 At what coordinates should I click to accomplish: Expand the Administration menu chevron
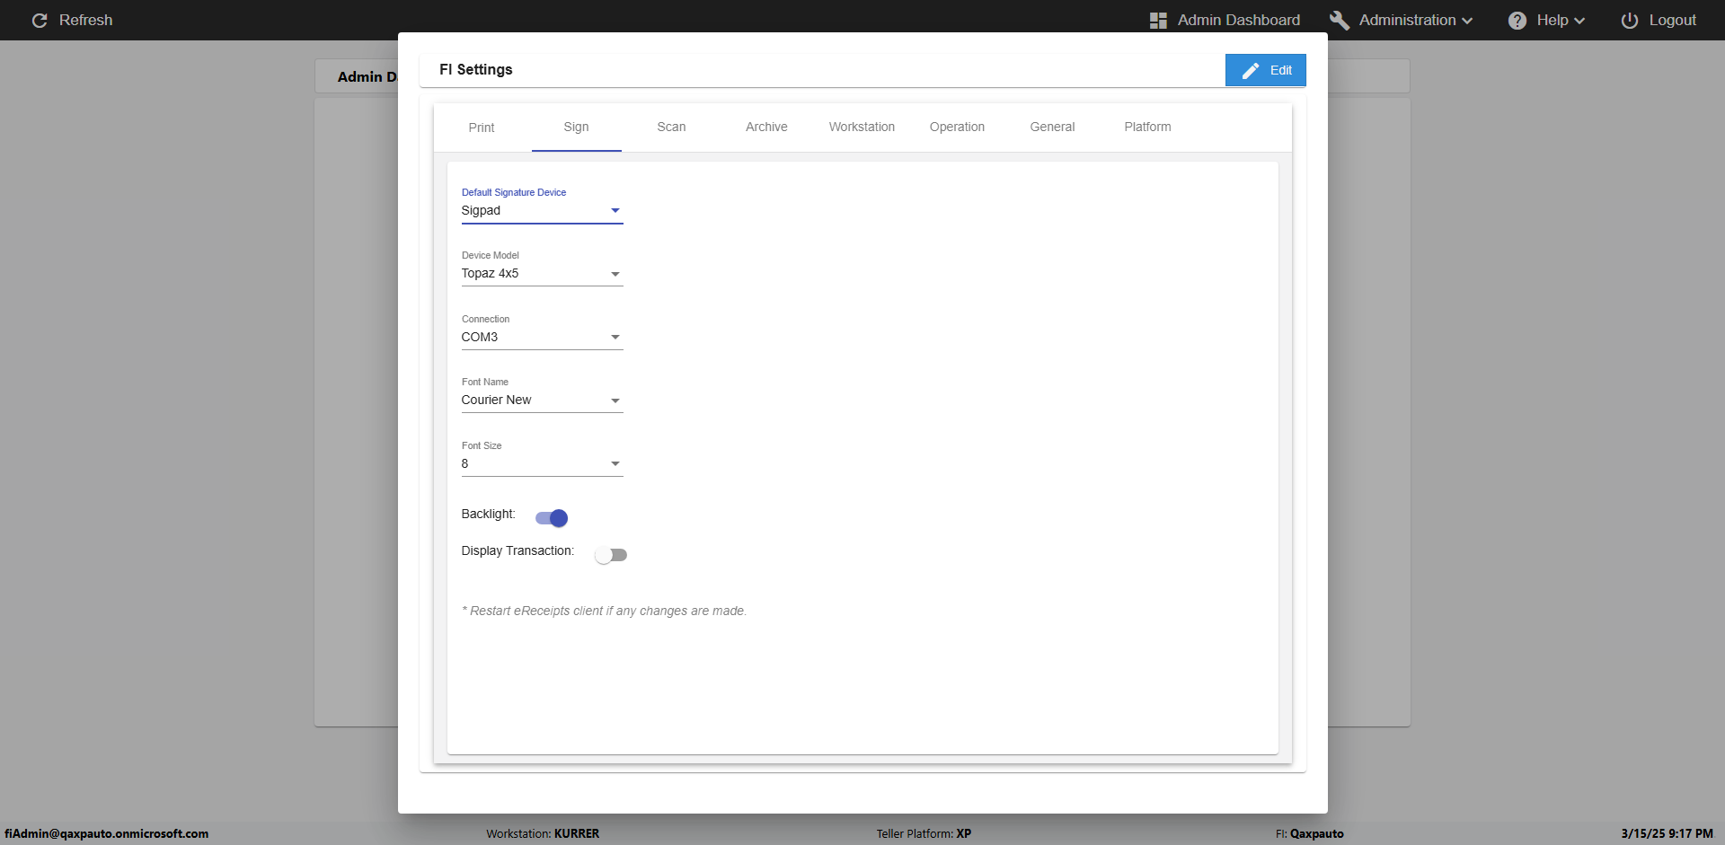click(1467, 21)
